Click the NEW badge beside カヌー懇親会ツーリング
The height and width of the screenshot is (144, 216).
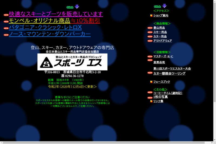150,73
